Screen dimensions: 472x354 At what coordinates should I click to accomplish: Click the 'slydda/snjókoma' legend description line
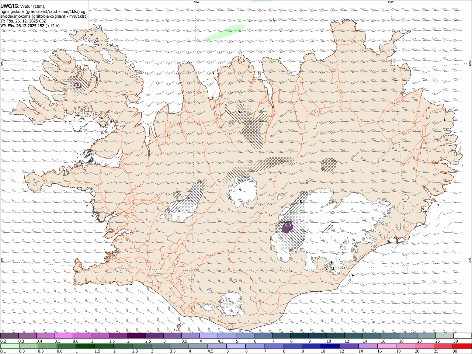pos(44,16)
